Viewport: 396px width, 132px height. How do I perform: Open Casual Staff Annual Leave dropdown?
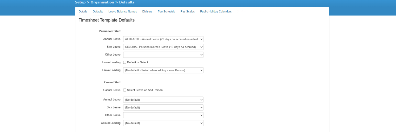pos(163,100)
